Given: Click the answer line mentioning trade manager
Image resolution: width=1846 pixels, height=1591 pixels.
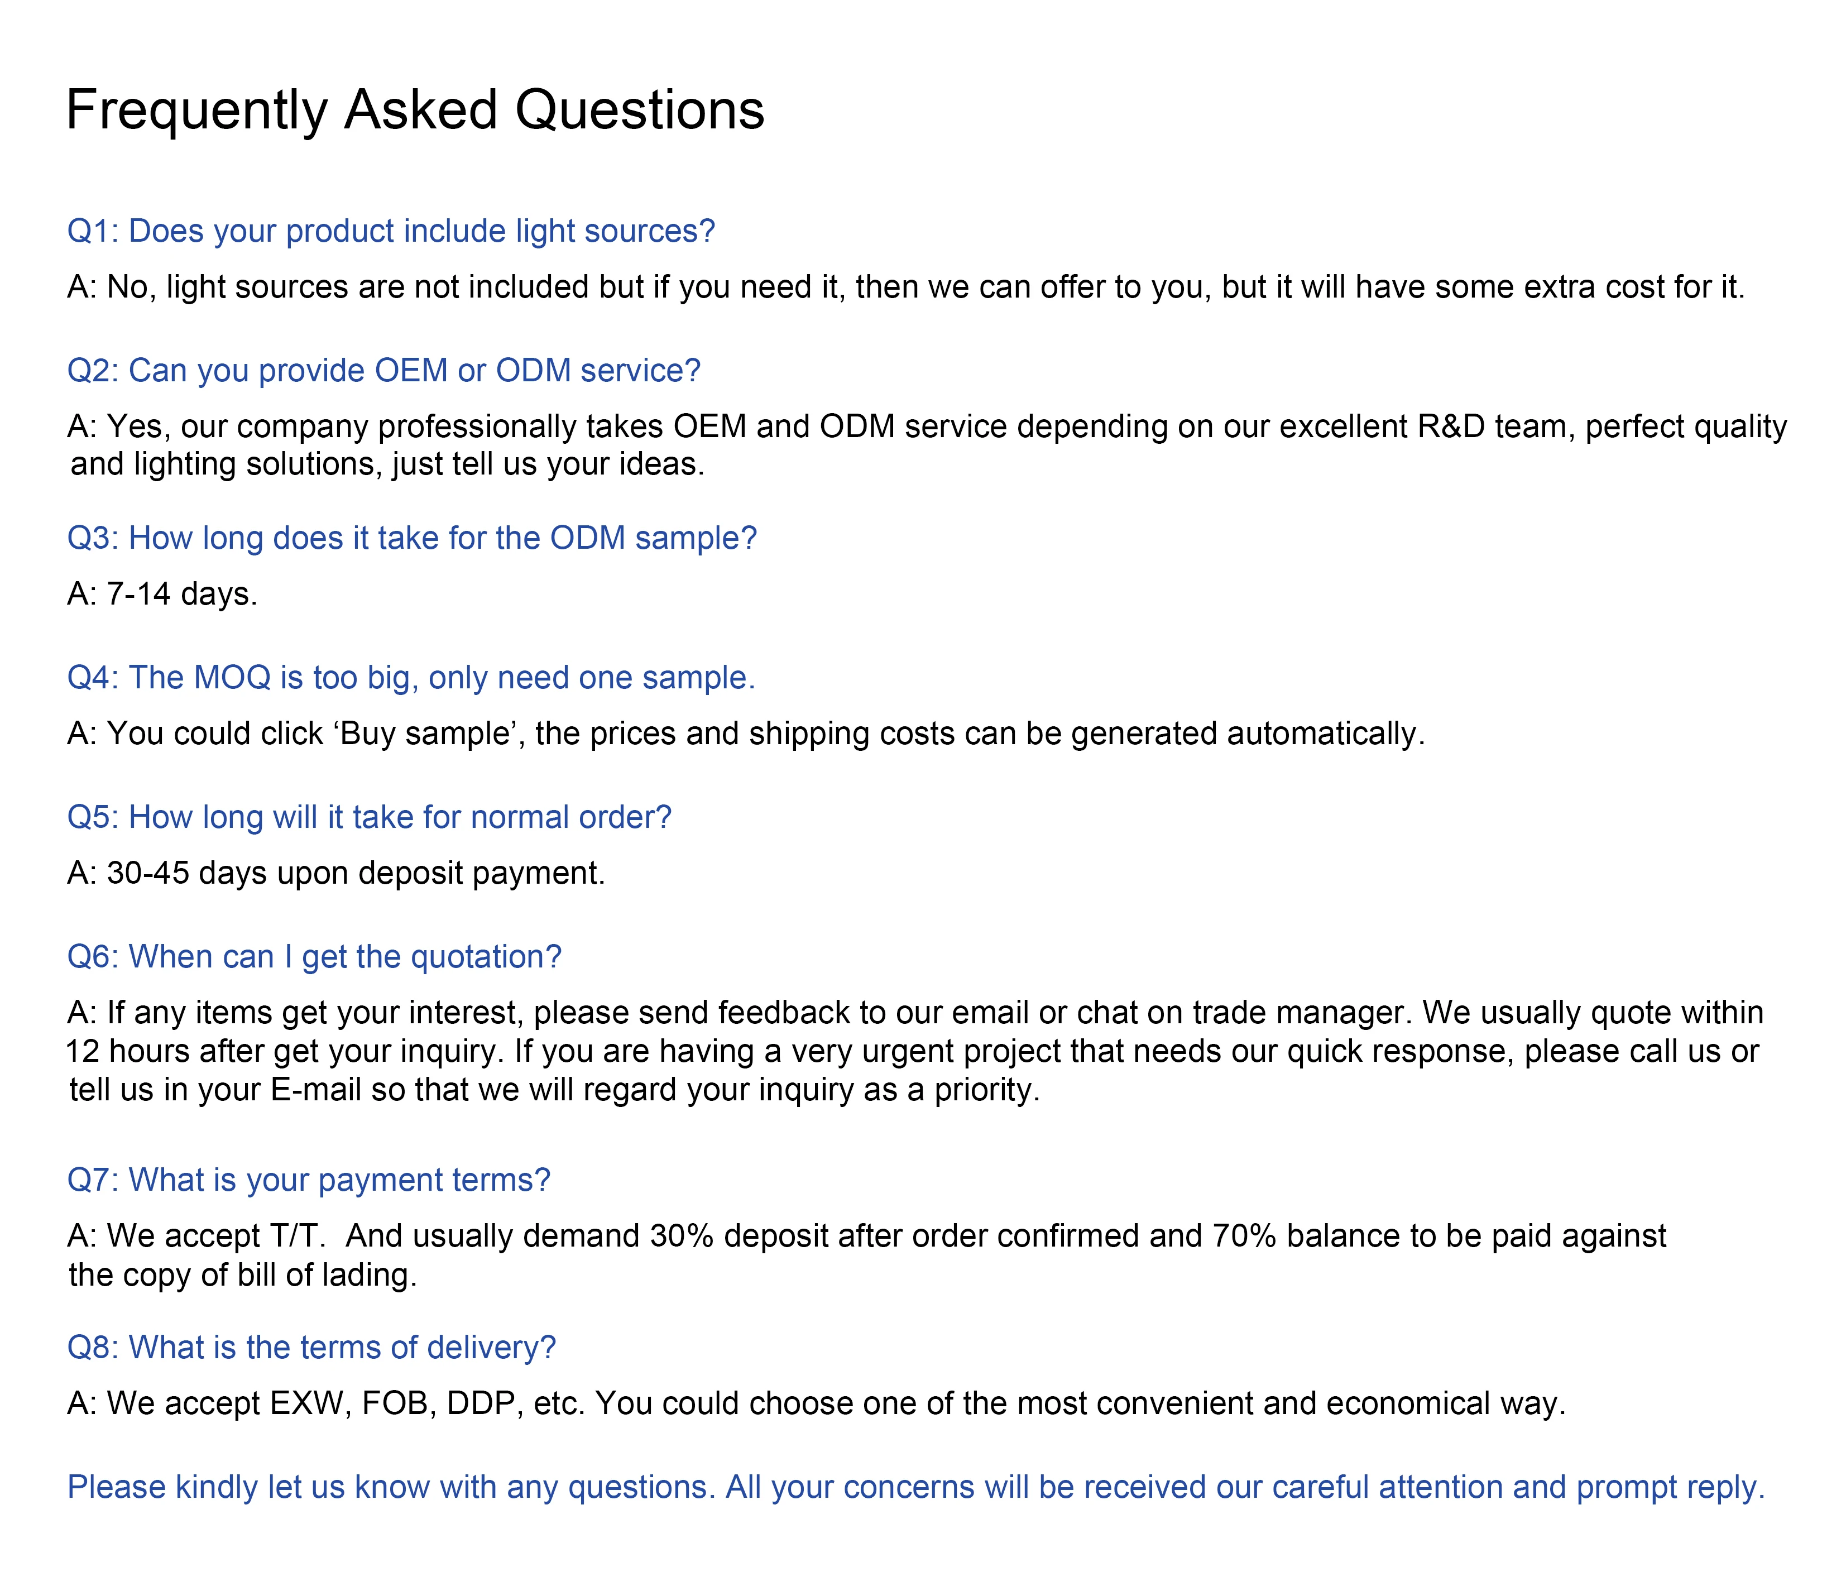Looking at the screenshot, I should 915,1013.
